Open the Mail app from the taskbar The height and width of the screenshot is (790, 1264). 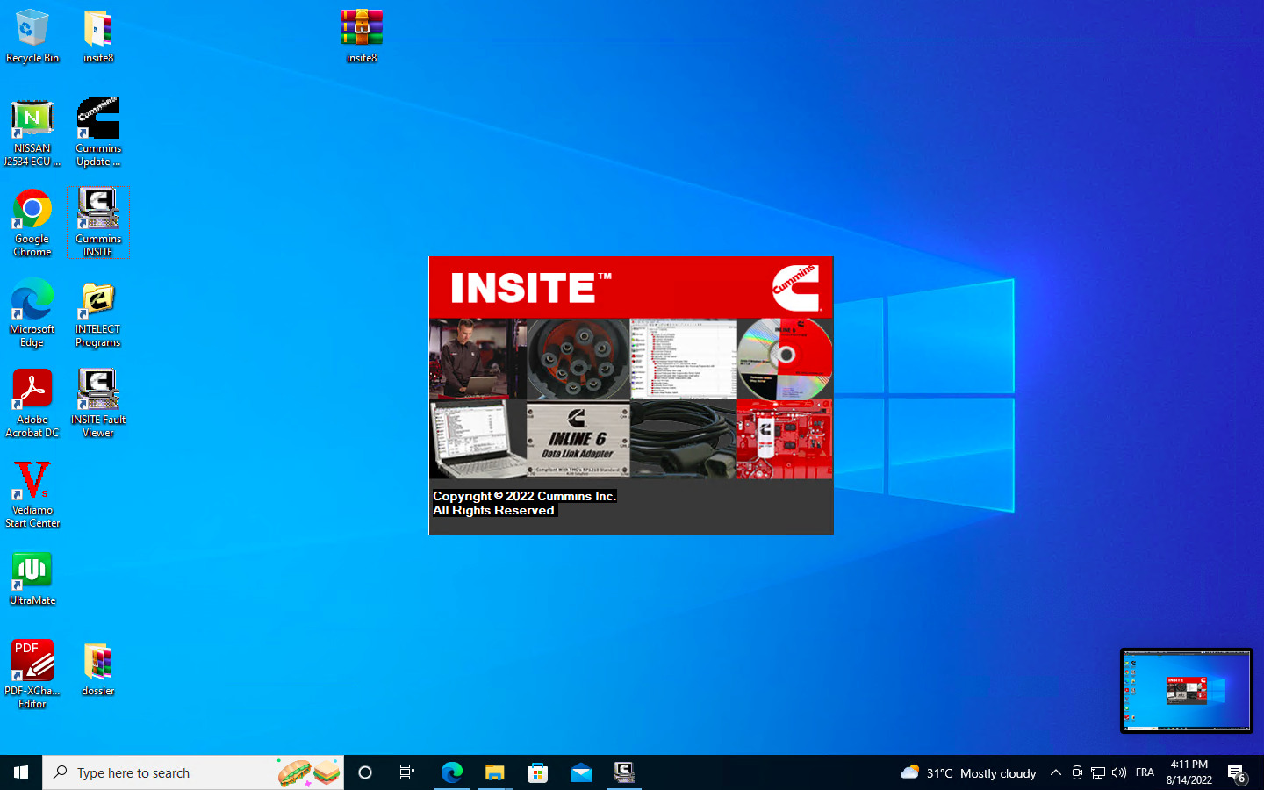(580, 772)
